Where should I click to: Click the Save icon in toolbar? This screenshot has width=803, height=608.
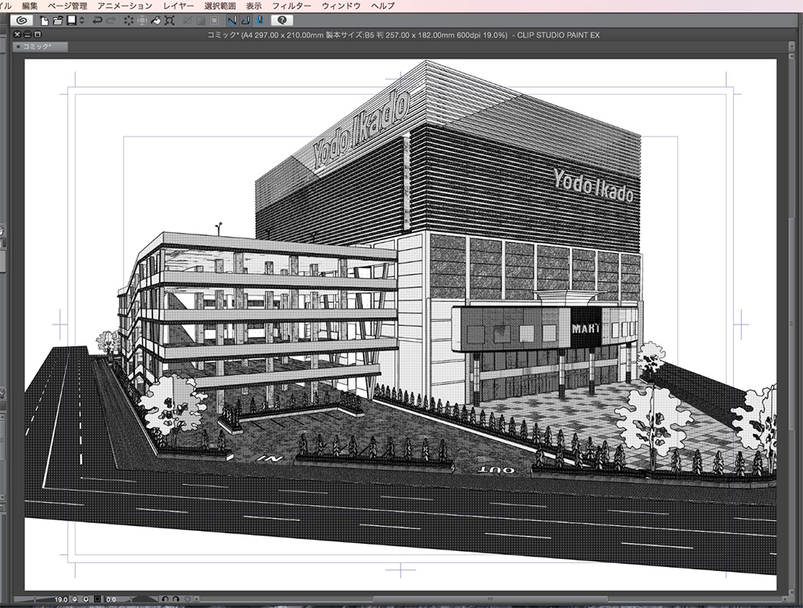pos(71,20)
